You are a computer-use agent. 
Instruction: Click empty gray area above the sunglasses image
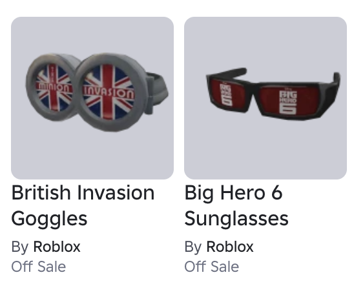265,41
